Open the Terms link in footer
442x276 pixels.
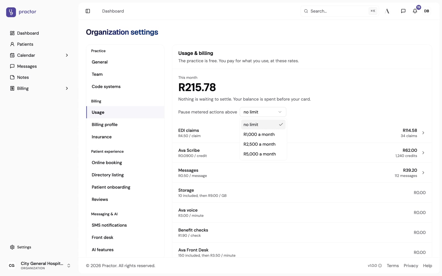[393, 266]
